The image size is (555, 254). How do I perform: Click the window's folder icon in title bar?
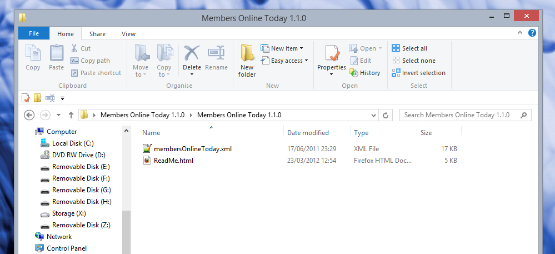(x=22, y=17)
